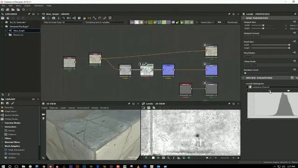Image resolution: width=298 pixels, height=168 pixels.
Task: Click the white-point handle on Levels histogram
Action: pos(289,91)
